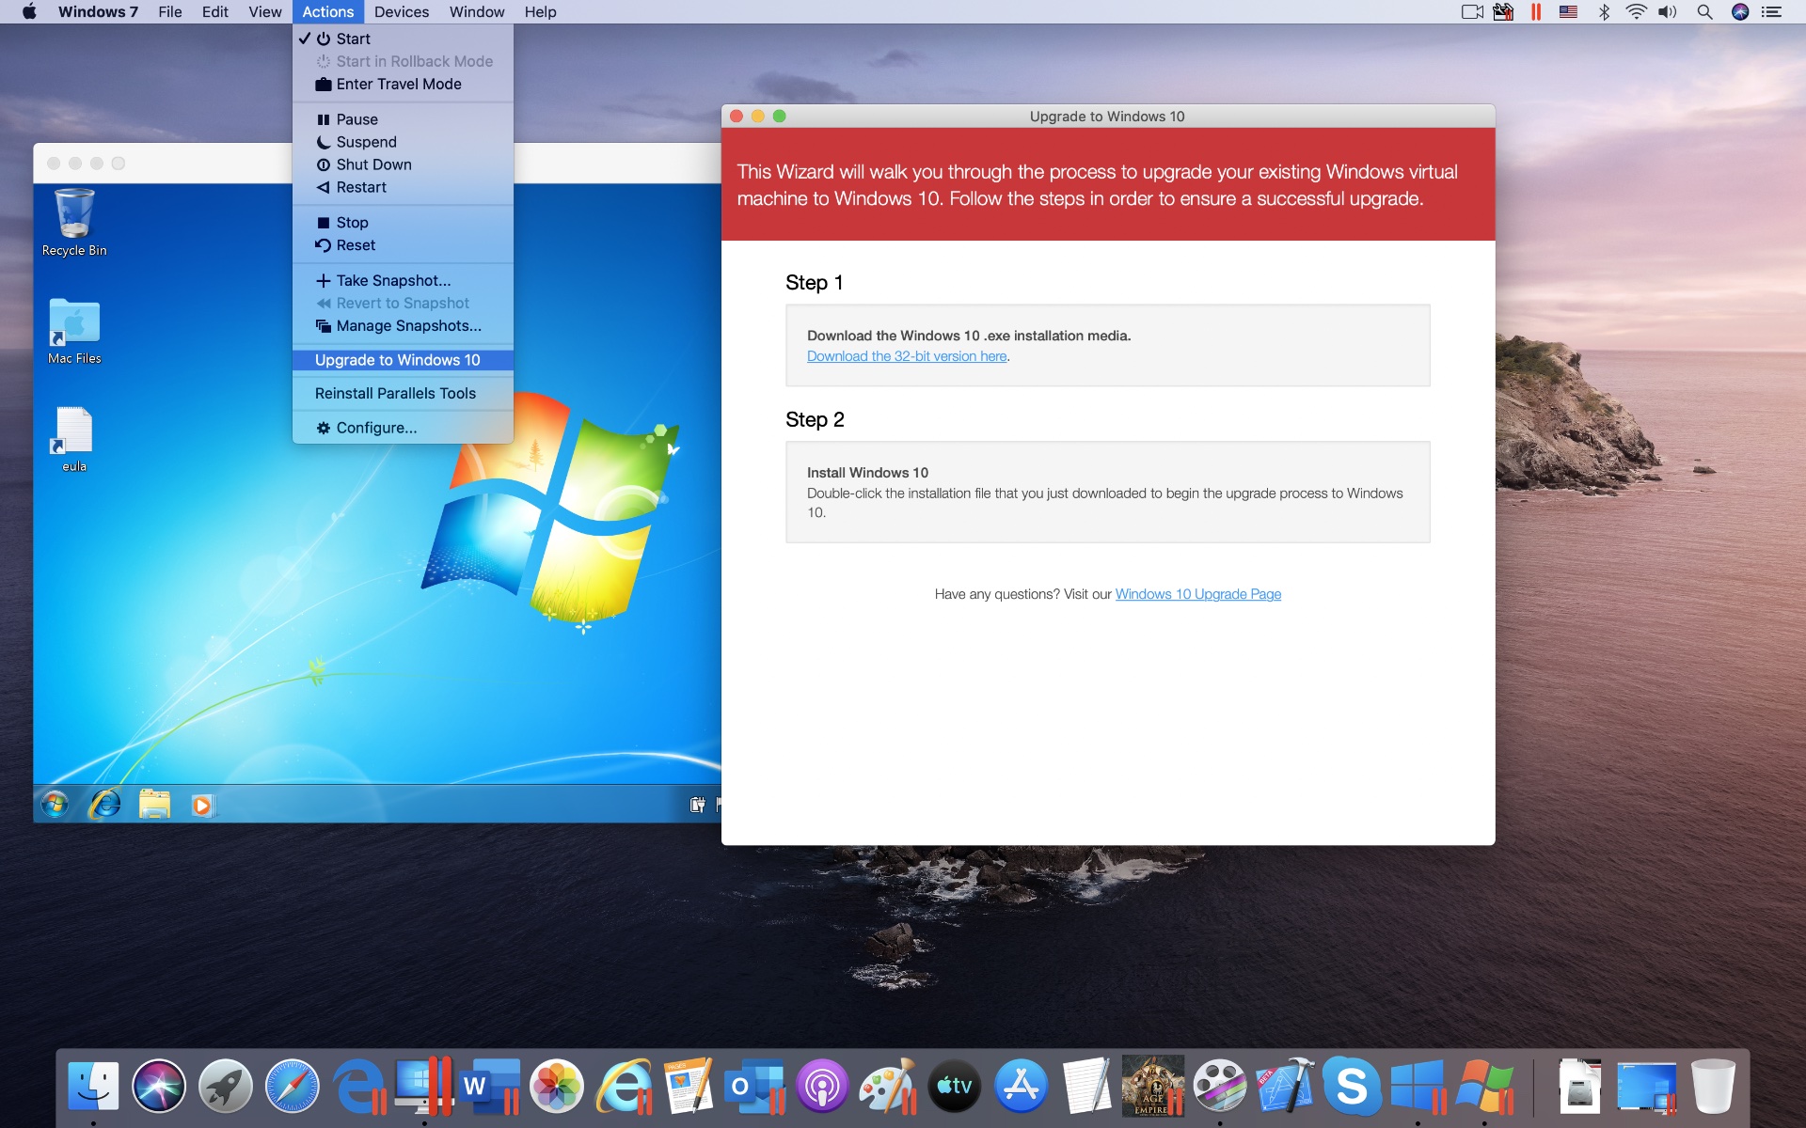Screen dimensions: 1806x1128
Task: Select Upgrade to Windows 10 in Actions menu
Action: (396, 360)
